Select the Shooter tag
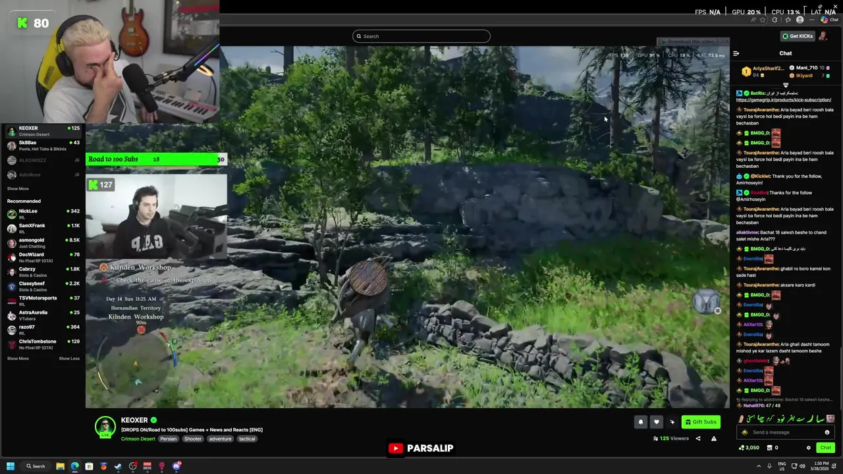The image size is (843, 474). point(193,439)
